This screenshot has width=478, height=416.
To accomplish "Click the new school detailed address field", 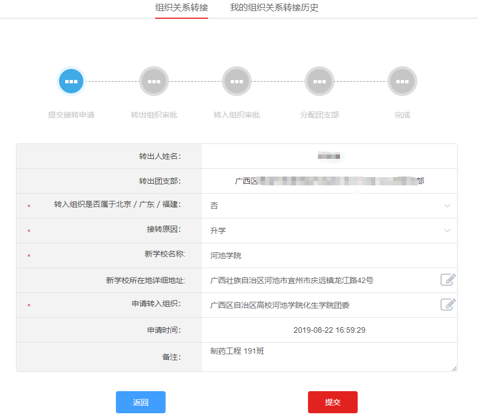I will coord(319,280).
